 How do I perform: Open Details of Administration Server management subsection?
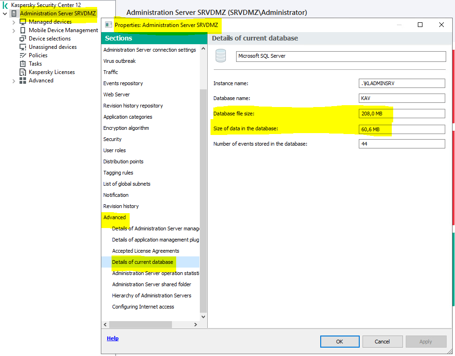tap(156, 228)
